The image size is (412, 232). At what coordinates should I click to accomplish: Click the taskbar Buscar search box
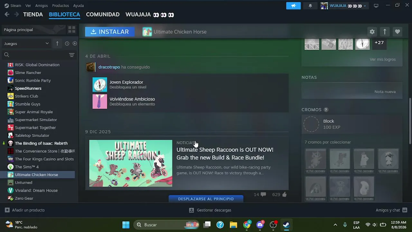pos(166,225)
